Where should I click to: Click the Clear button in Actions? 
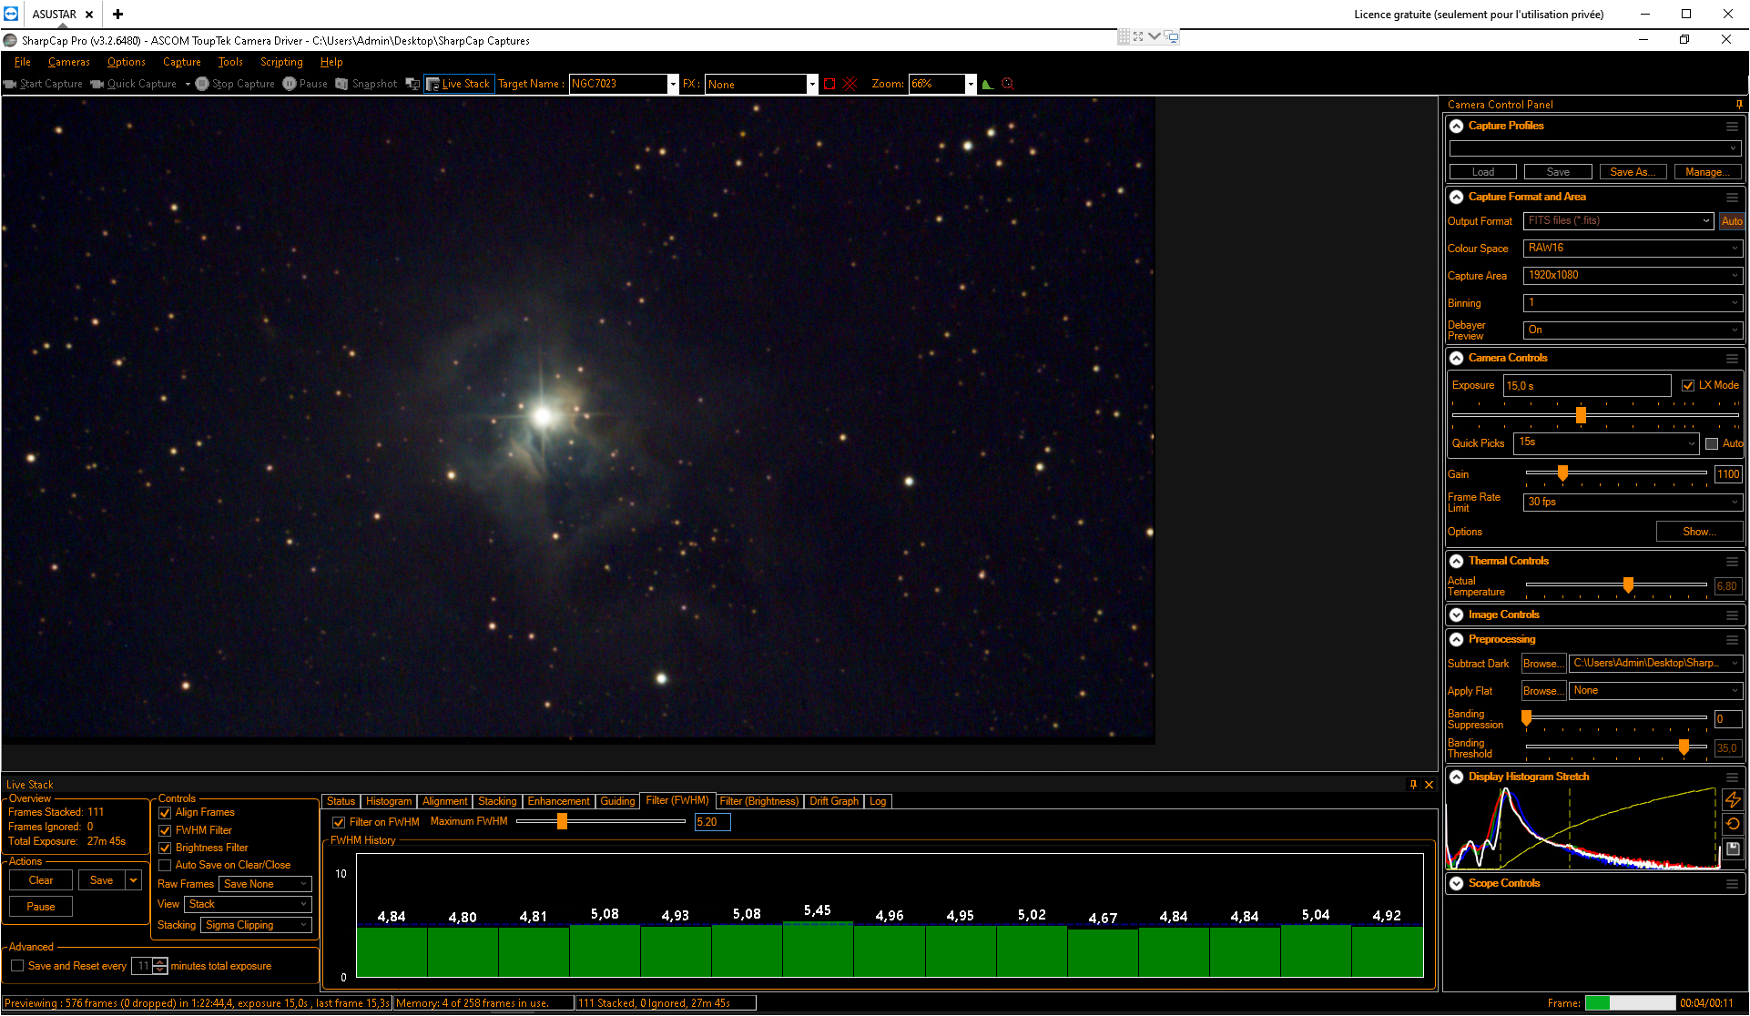41,880
